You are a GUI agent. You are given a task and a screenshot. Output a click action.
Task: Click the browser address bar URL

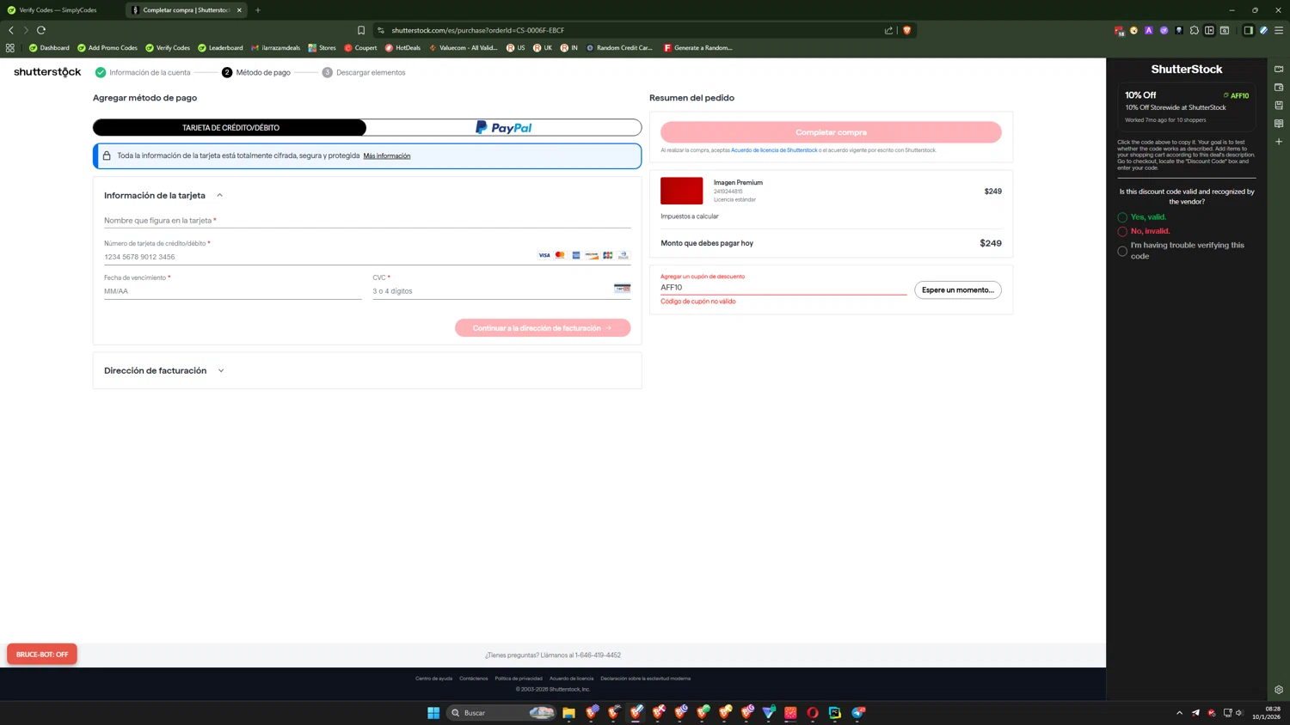(478, 30)
